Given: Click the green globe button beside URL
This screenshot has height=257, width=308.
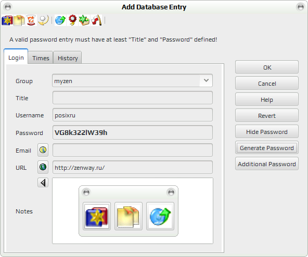Looking at the screenshot, I should coord(43,167).
